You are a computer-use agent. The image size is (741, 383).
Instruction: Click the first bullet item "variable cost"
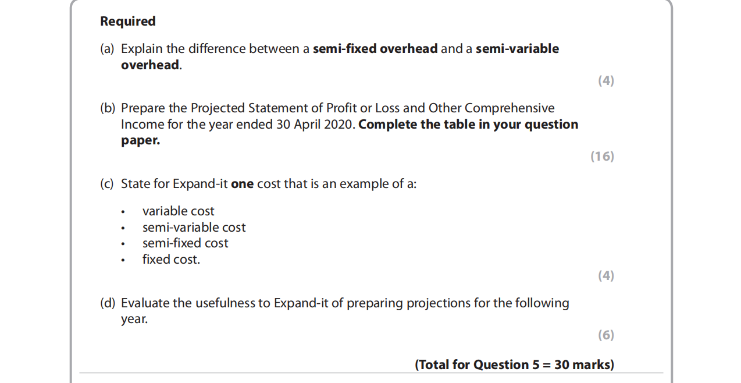pyautogui.click(x=178, y=211)
